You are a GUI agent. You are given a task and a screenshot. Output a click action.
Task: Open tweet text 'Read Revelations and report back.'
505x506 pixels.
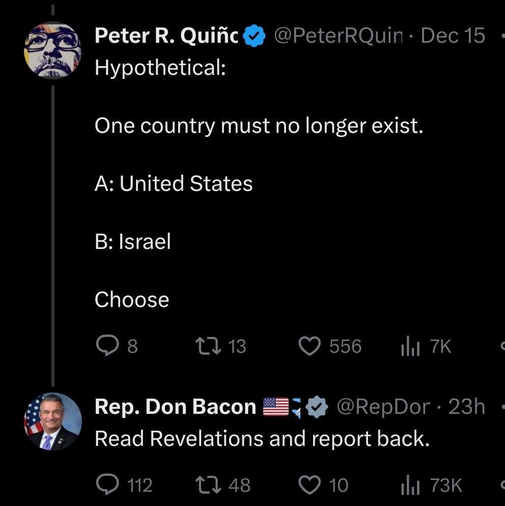262,439
